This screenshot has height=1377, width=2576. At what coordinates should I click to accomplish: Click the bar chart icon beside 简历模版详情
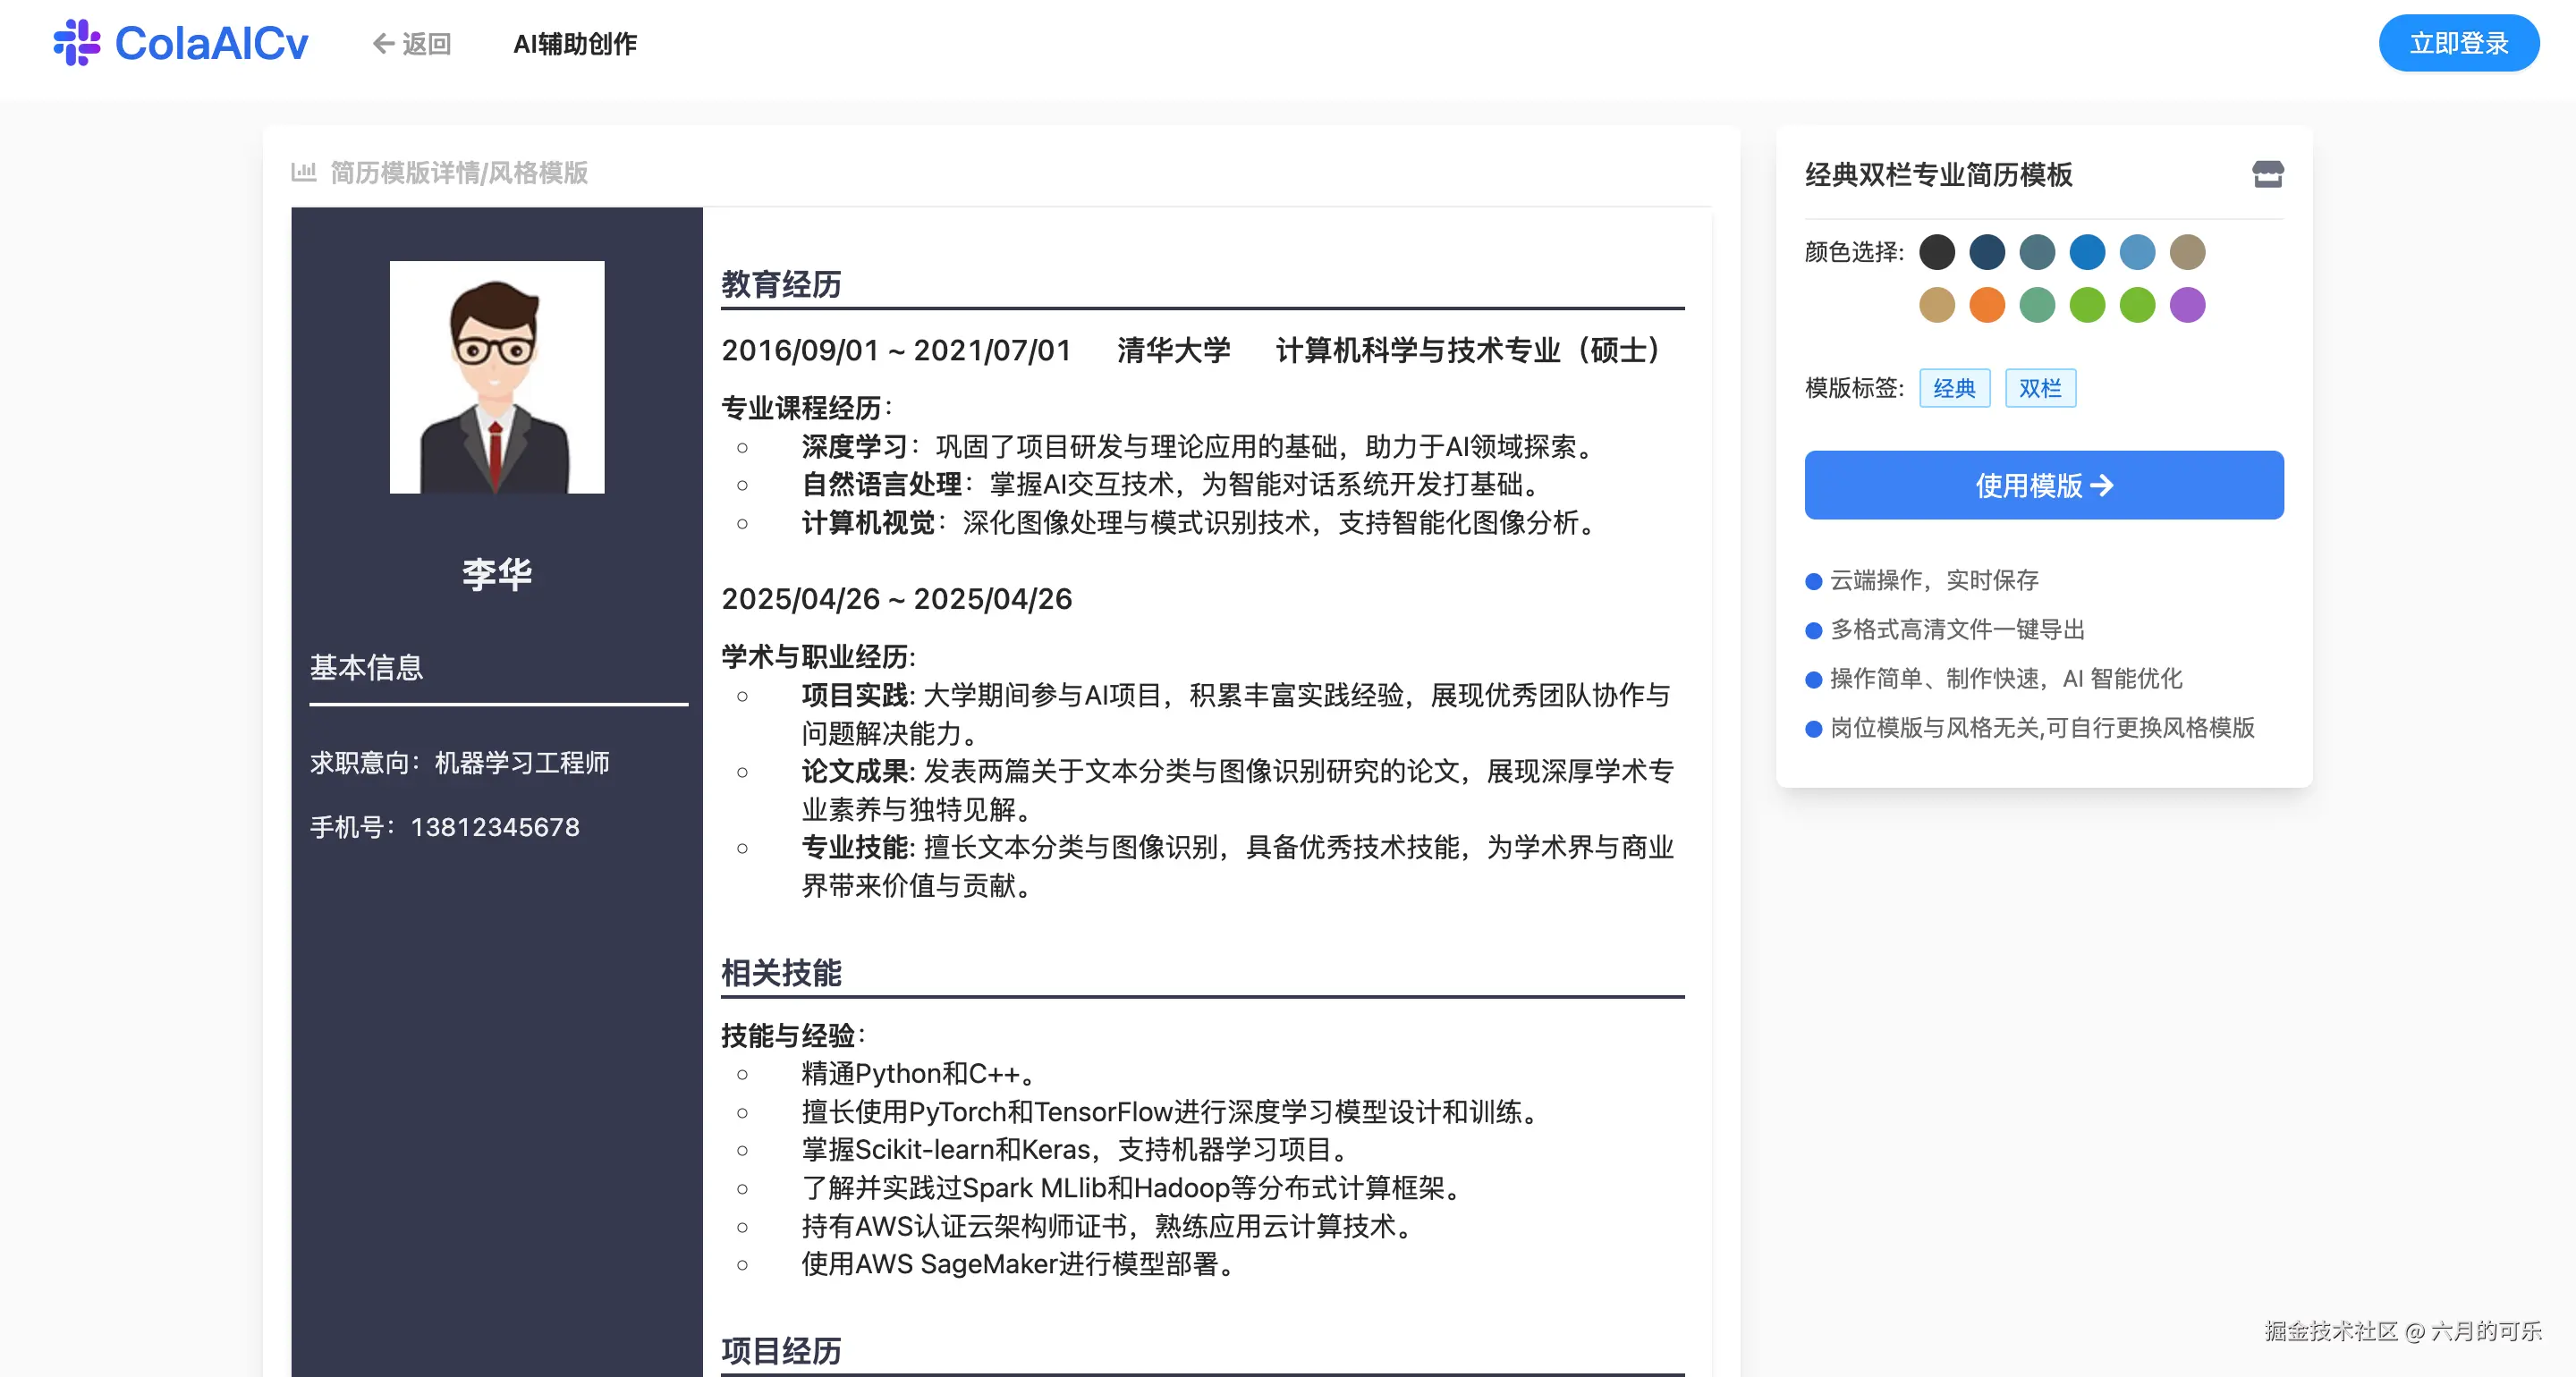pyautogui.click(x=303, y=171)
